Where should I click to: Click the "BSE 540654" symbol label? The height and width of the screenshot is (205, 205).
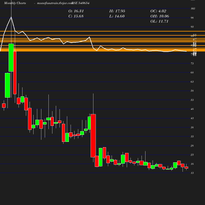point(81,3)
